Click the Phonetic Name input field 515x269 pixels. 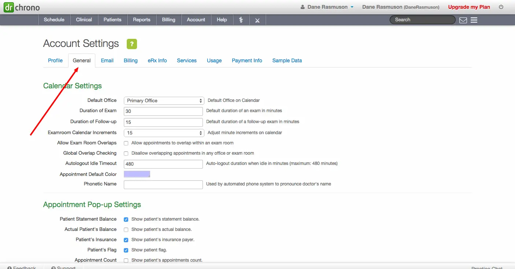point(163,184)
